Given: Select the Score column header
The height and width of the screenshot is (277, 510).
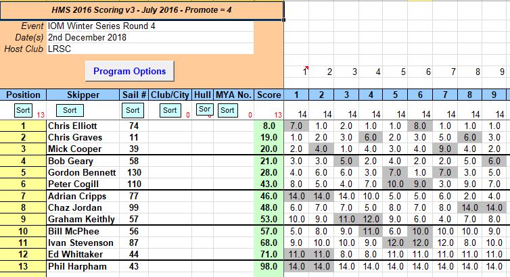Looking at the screenshot, I should [269, 95].
